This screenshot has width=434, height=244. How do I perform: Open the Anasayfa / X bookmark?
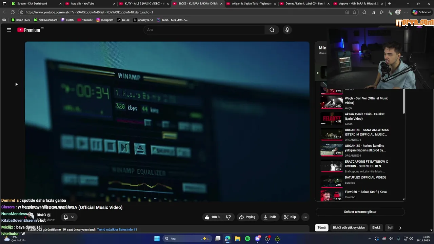pos(143,20)
